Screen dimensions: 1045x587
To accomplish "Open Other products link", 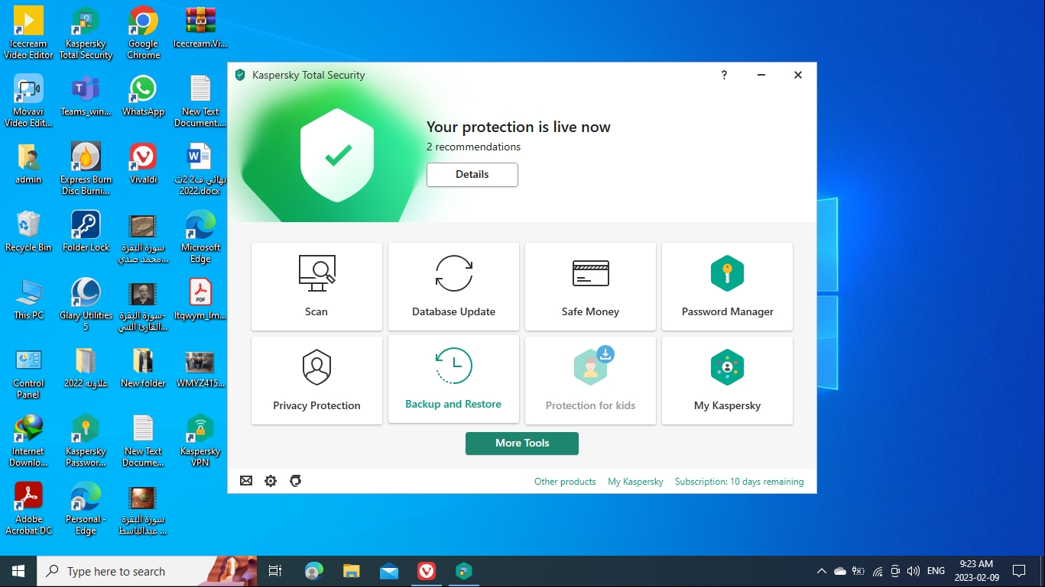I will click(x=565, y=482).
